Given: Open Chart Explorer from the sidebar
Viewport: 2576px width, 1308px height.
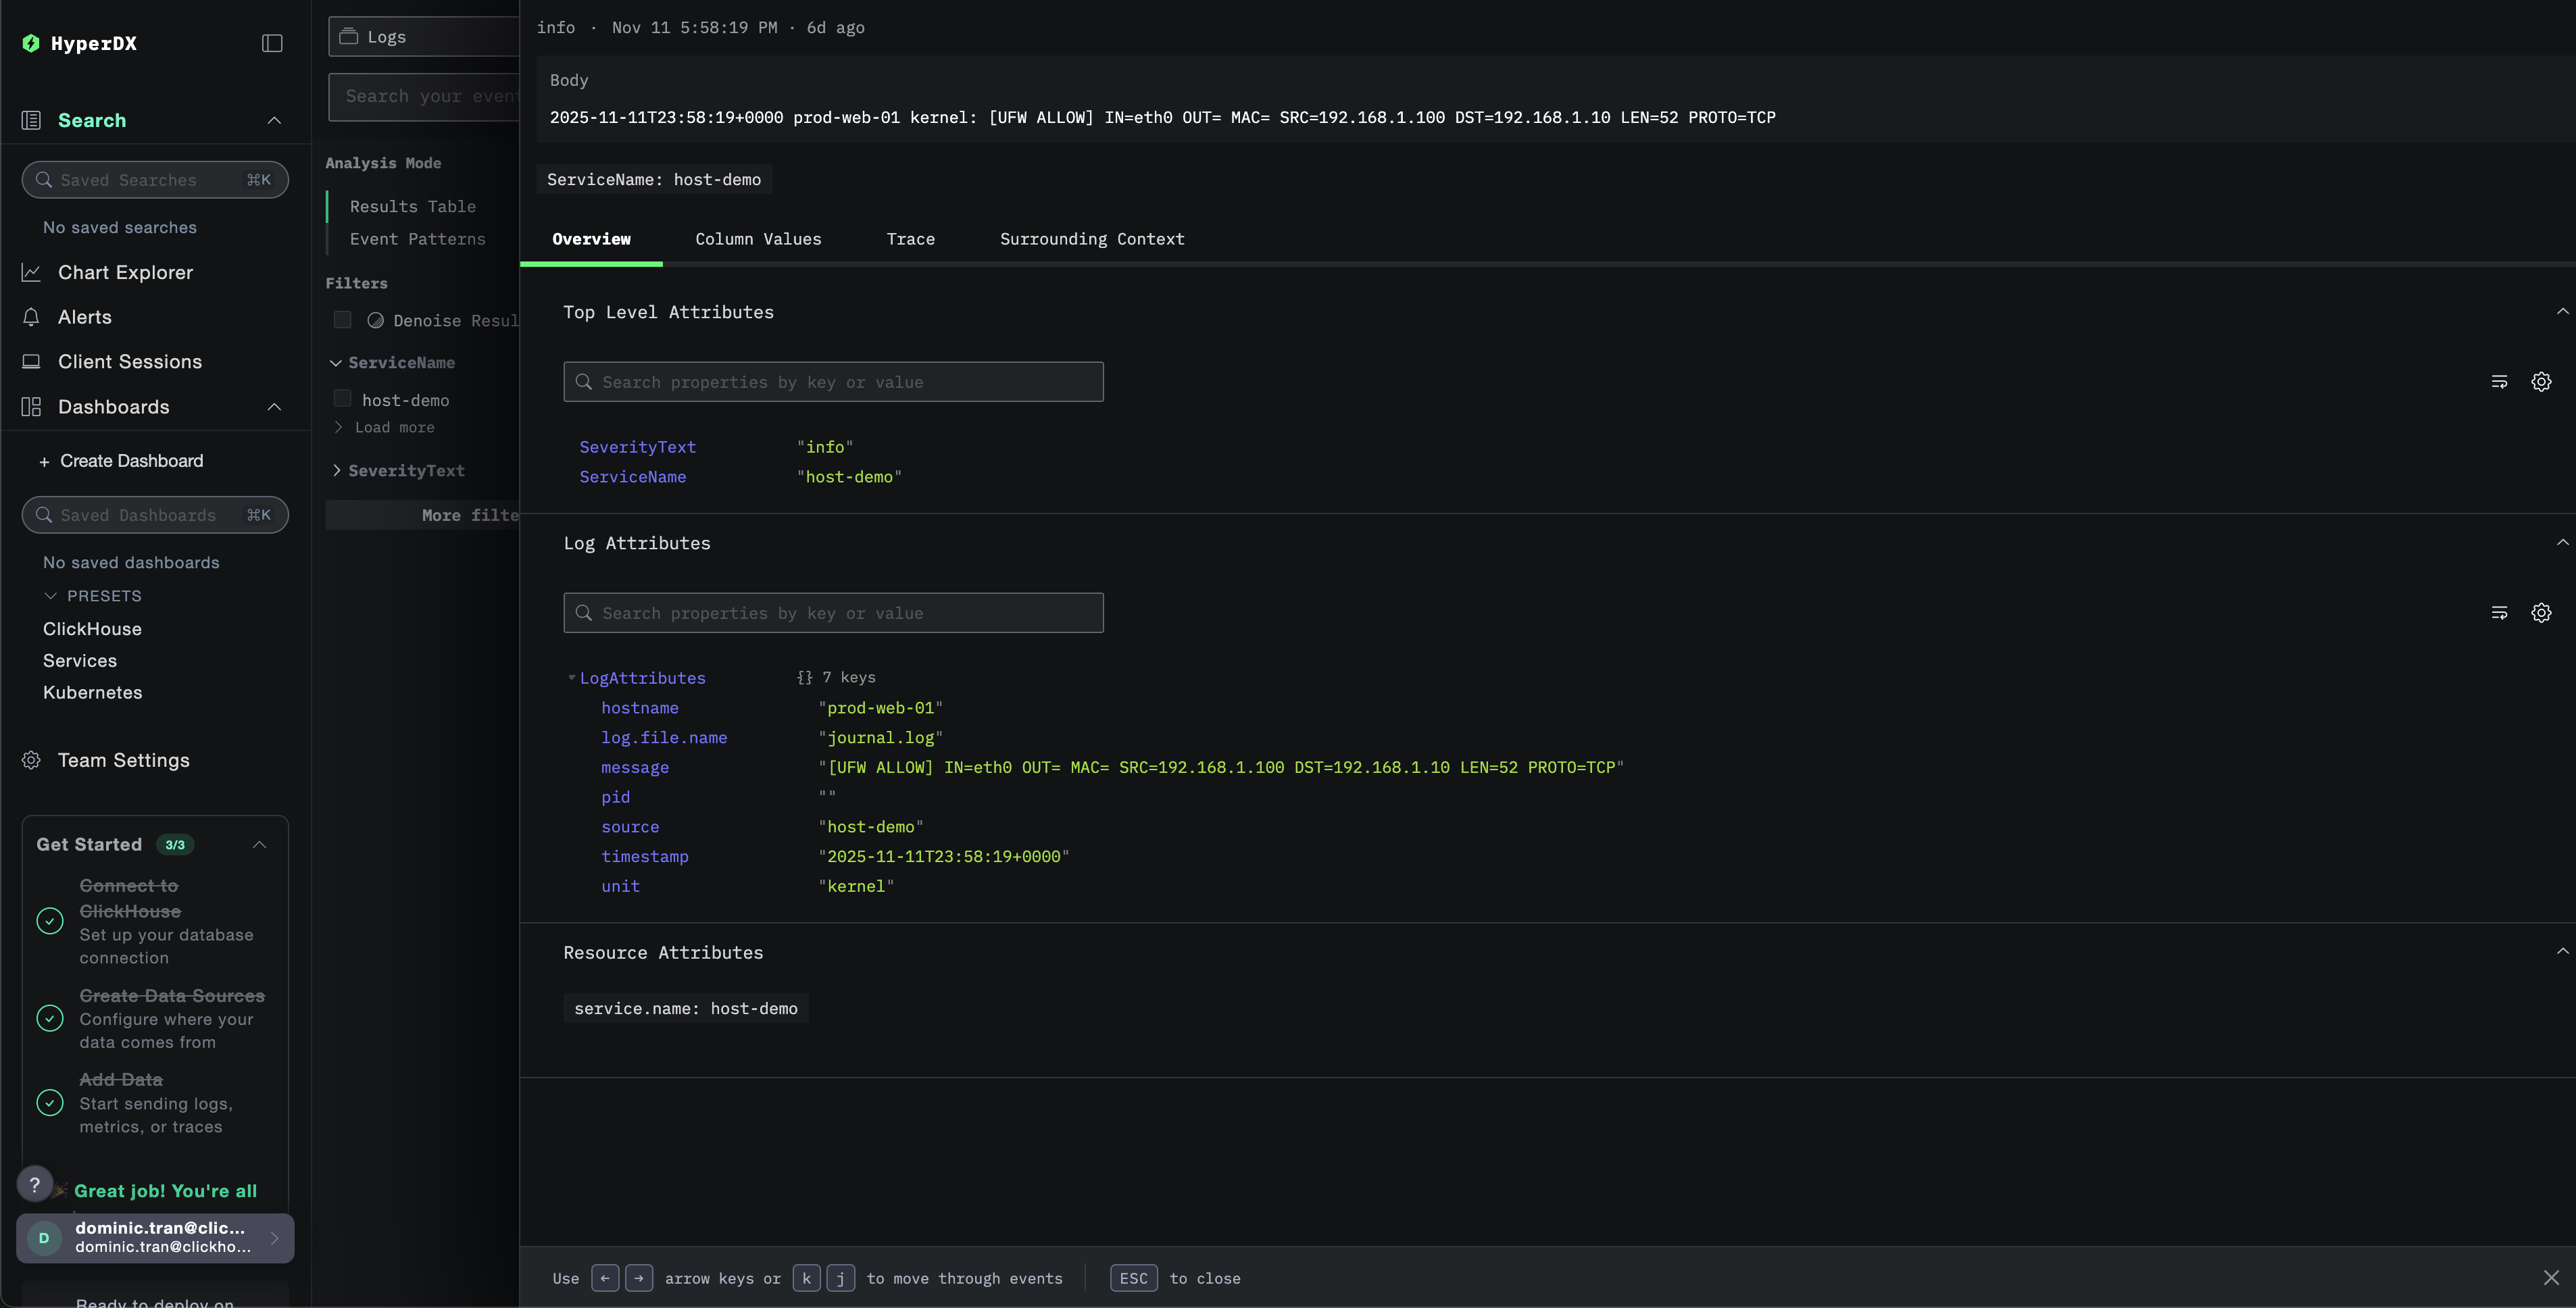Looking at the screenshot, I should click(125, 272).
